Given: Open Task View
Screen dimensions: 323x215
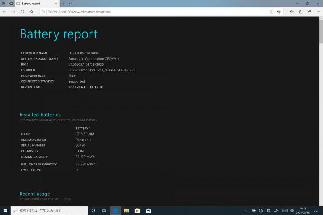Looking at the screenshot, I should pos(104,211).
